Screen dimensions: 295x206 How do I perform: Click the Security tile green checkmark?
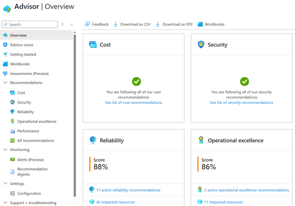(x=244, y=81)
